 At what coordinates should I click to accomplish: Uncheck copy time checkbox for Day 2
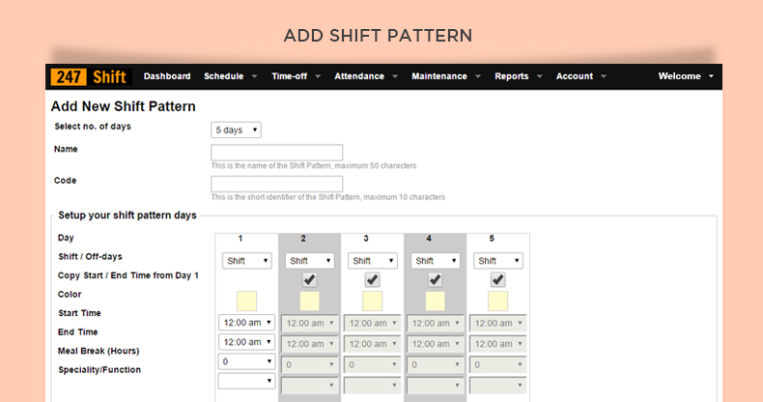(309, 279)
